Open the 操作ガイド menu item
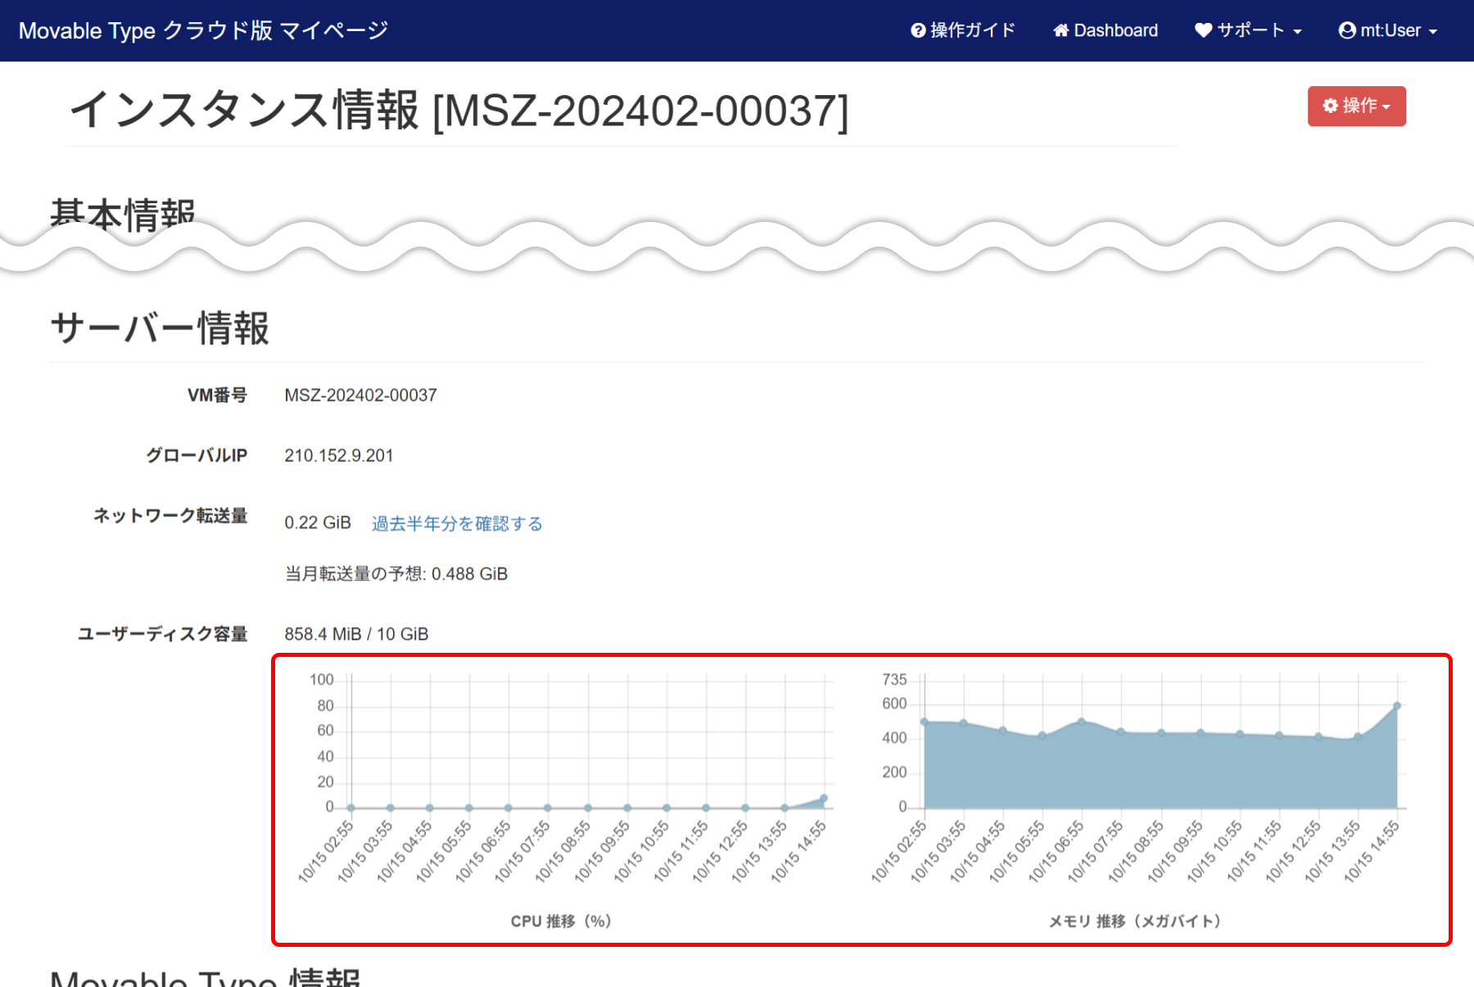 (972, 30)
